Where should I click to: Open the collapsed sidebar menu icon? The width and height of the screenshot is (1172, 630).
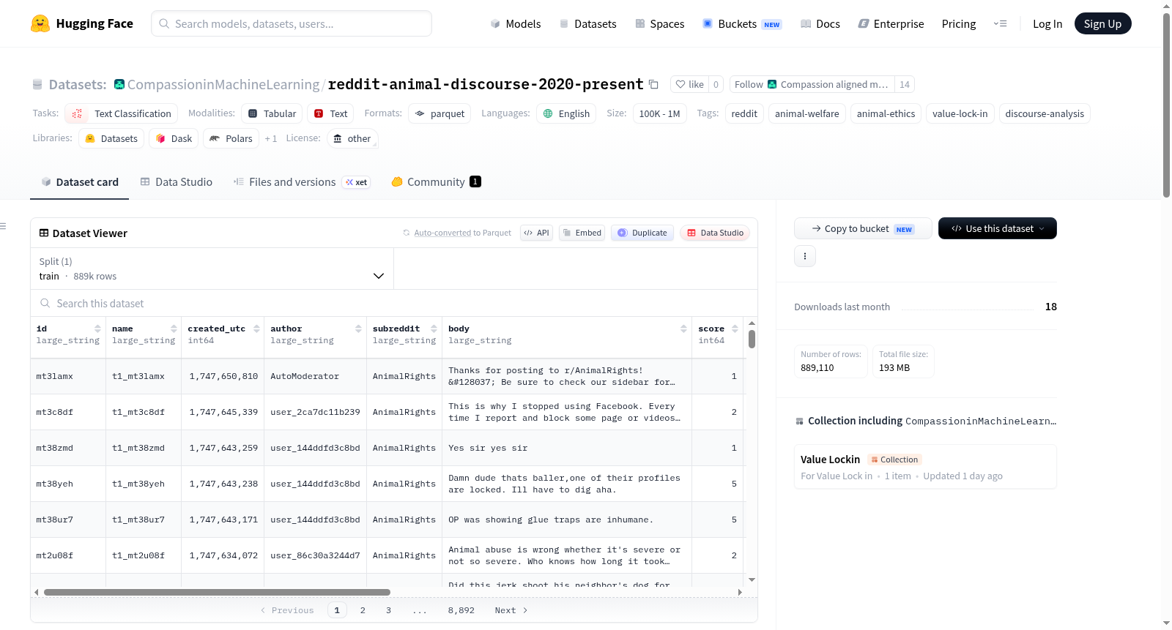(x=4, y=226)
